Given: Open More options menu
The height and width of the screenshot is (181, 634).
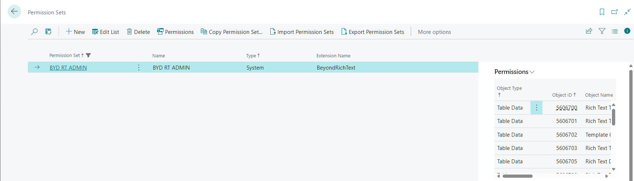Looking at the screenshot, I should point(434,32).
